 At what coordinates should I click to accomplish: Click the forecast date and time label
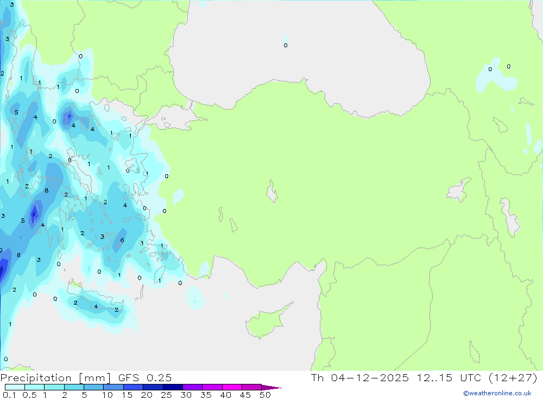point(424,378)
